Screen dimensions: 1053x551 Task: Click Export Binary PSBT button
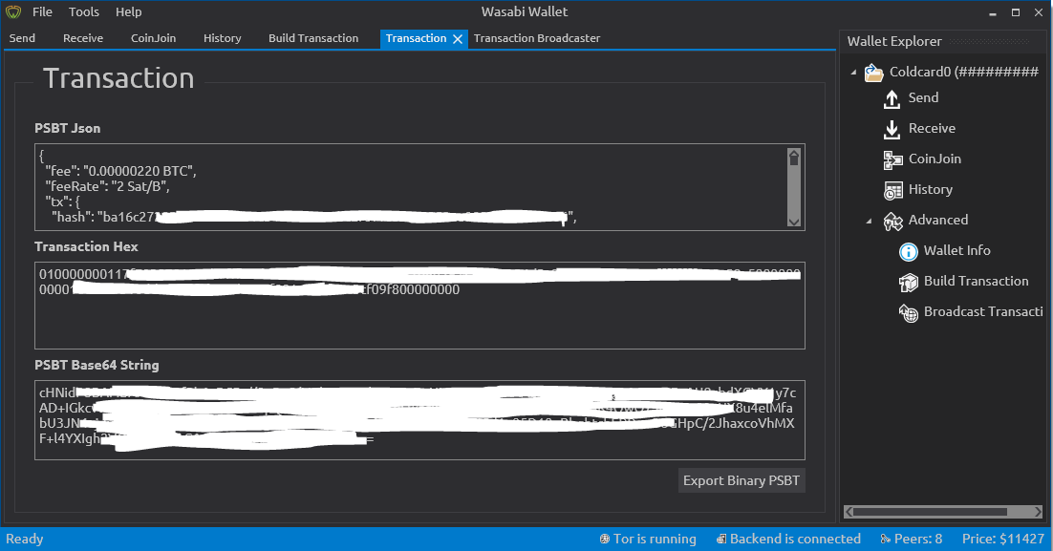click(x=741, y=480)
